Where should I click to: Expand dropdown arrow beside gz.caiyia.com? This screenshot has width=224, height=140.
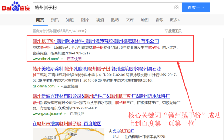click(58, 86)
